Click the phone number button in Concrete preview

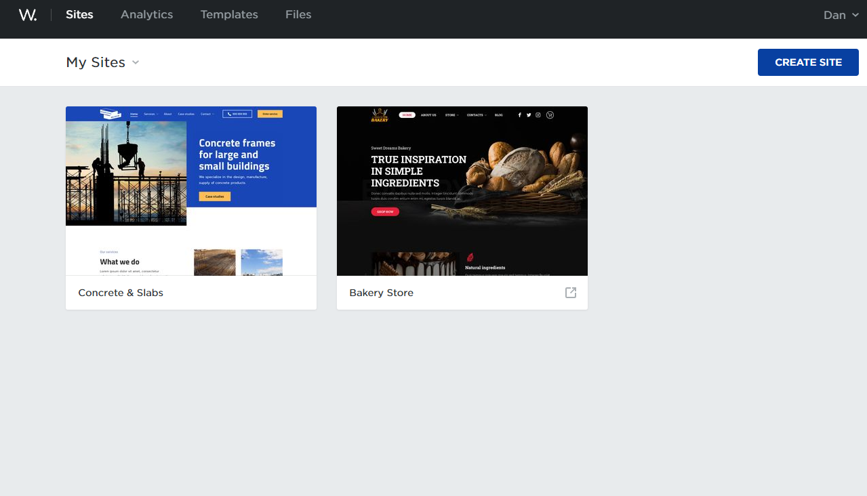click(x=237, y=114)
